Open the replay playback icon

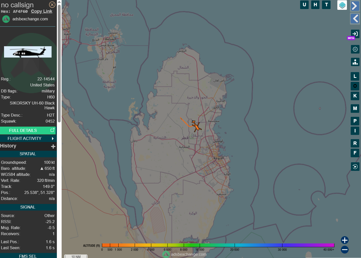tap(355, 167)
